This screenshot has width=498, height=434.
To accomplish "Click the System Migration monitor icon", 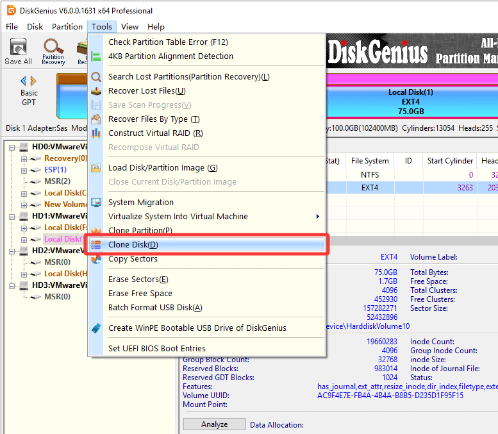I will [96, 203].
